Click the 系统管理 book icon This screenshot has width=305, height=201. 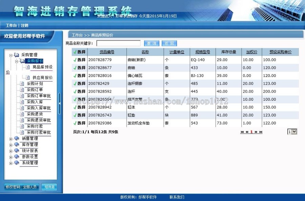[x=17, y=163]
